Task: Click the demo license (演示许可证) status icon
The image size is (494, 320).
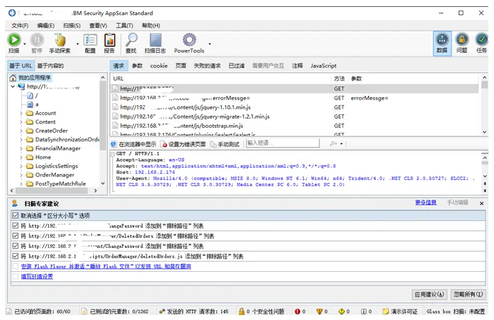Action: point(386,311)
